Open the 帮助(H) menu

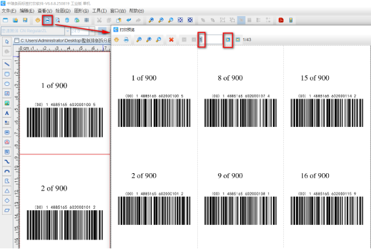coord(136,11)
